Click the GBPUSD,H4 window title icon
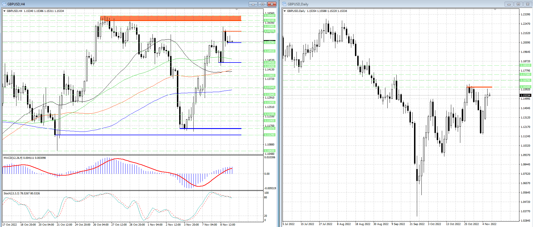Screen dimensions: 533x227 point(4,4)
